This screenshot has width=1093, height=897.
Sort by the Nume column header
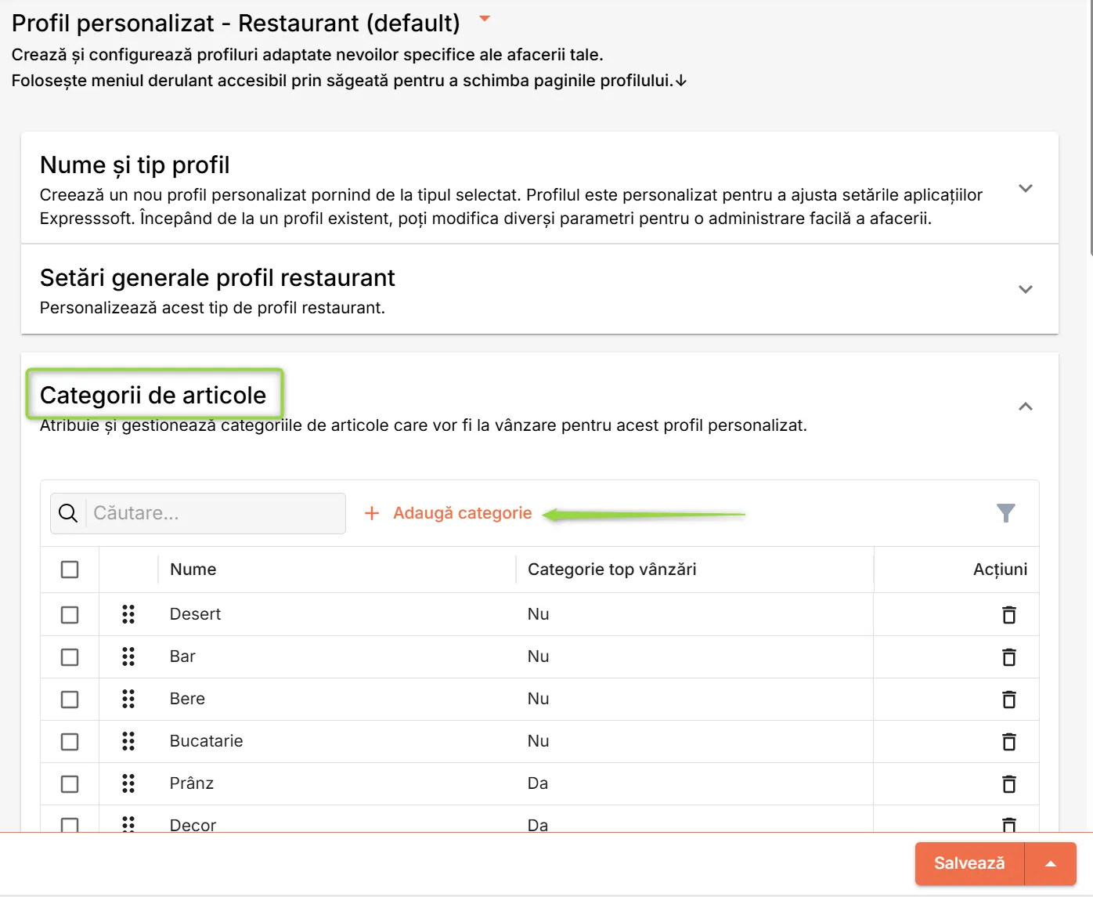tap(193, 570)
